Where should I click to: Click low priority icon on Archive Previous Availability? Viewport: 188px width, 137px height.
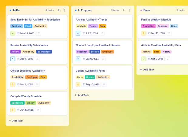tap(143, 59)
